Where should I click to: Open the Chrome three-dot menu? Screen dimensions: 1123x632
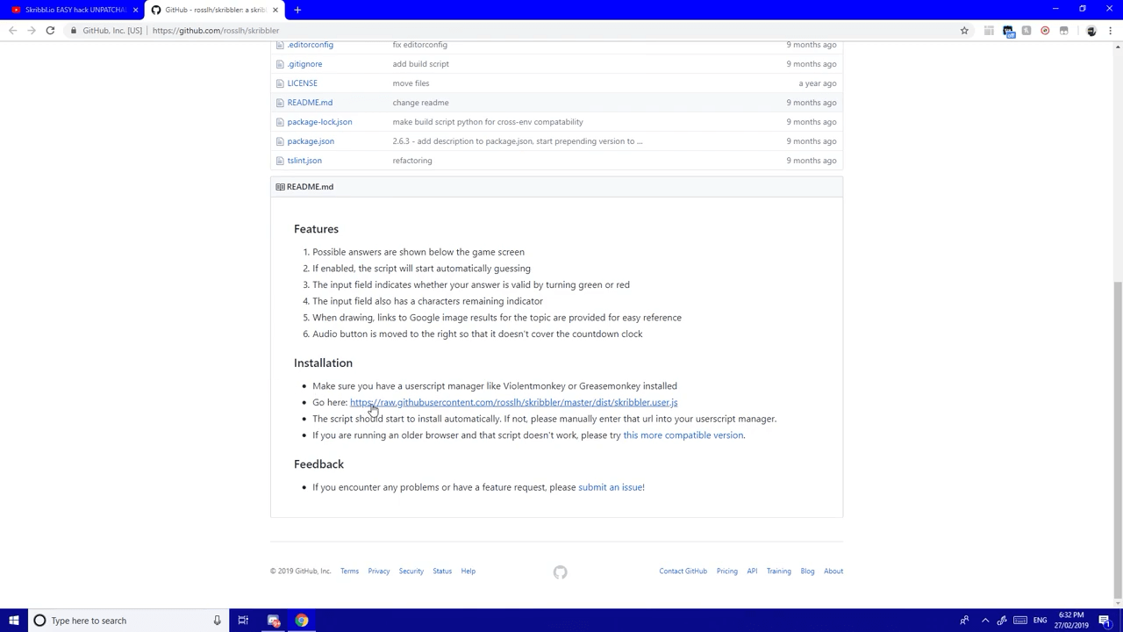(x=1110, y=31)
